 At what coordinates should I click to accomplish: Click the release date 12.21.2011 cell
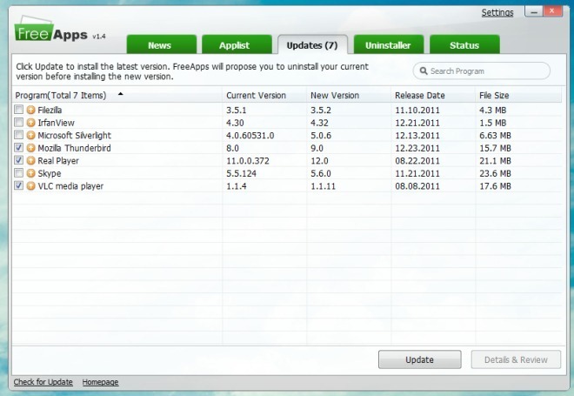pos(417,123)
